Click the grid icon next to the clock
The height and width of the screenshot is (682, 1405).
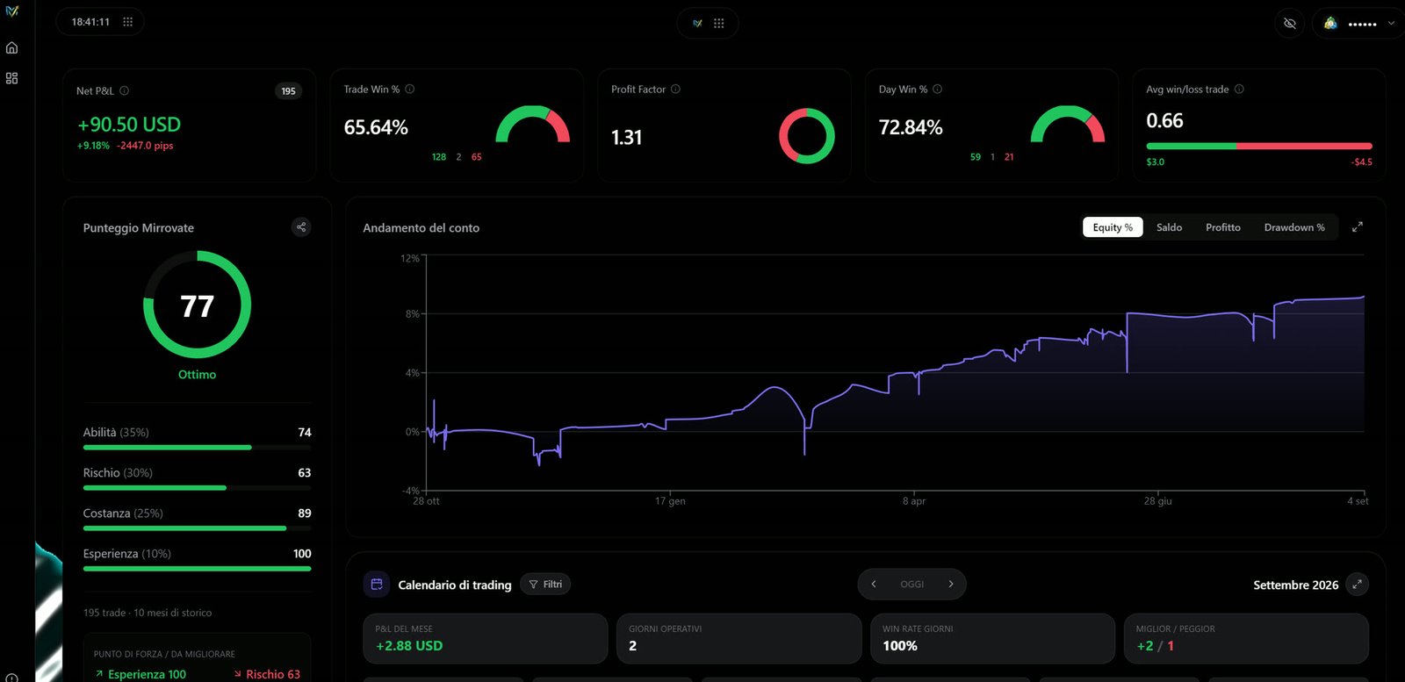pyautogui.click(x=127, y=22)
